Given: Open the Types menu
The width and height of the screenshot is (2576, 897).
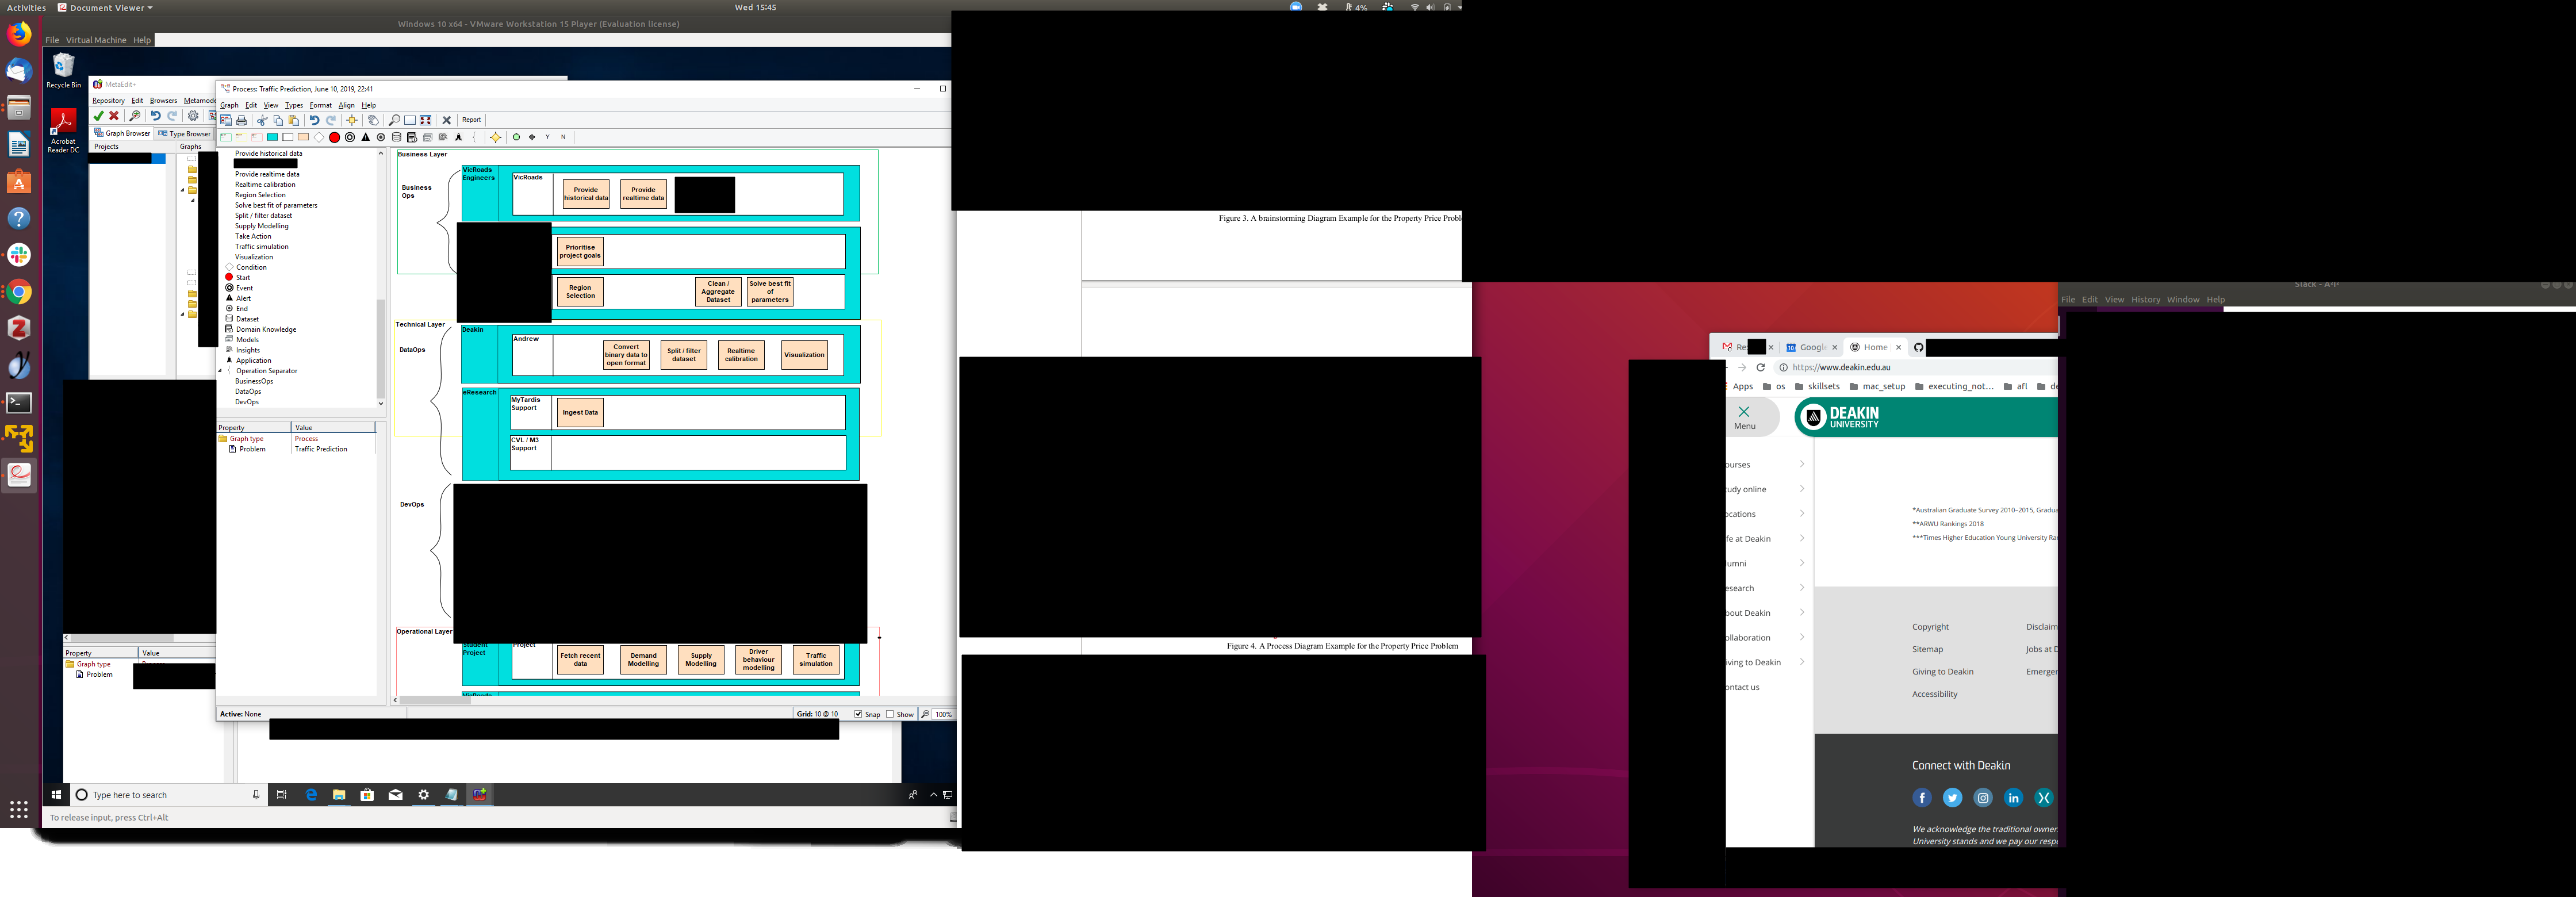Looking at the screenshot, I should pos(293,105).
